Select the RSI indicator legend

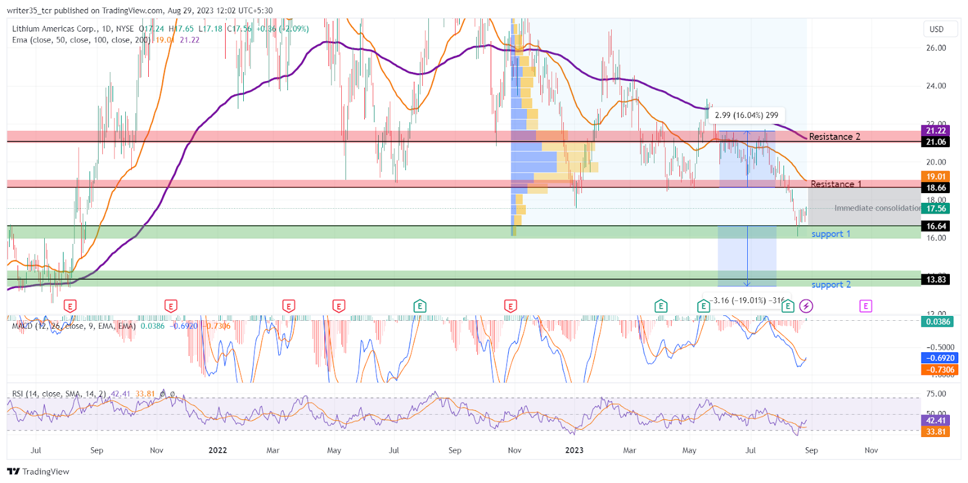pyautogui.click(x=59, y=394)
